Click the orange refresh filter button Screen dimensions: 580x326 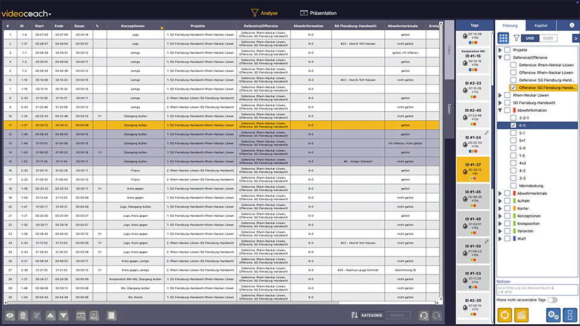coord(504,315)
